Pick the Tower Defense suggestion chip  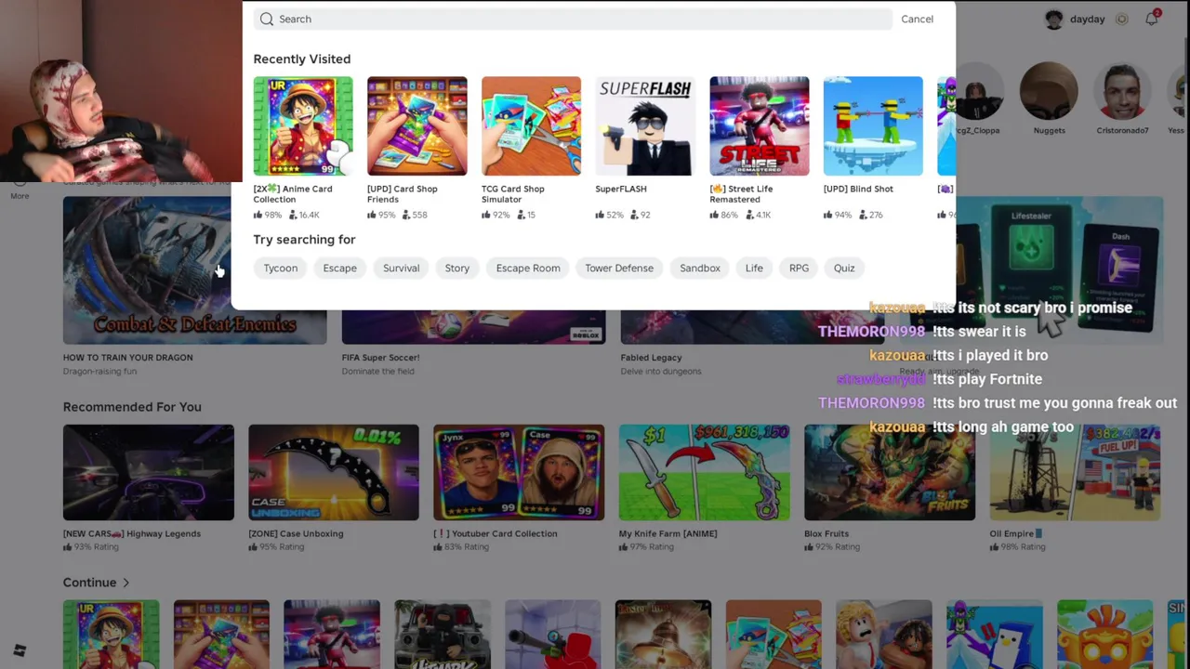(x=619, y=268)
